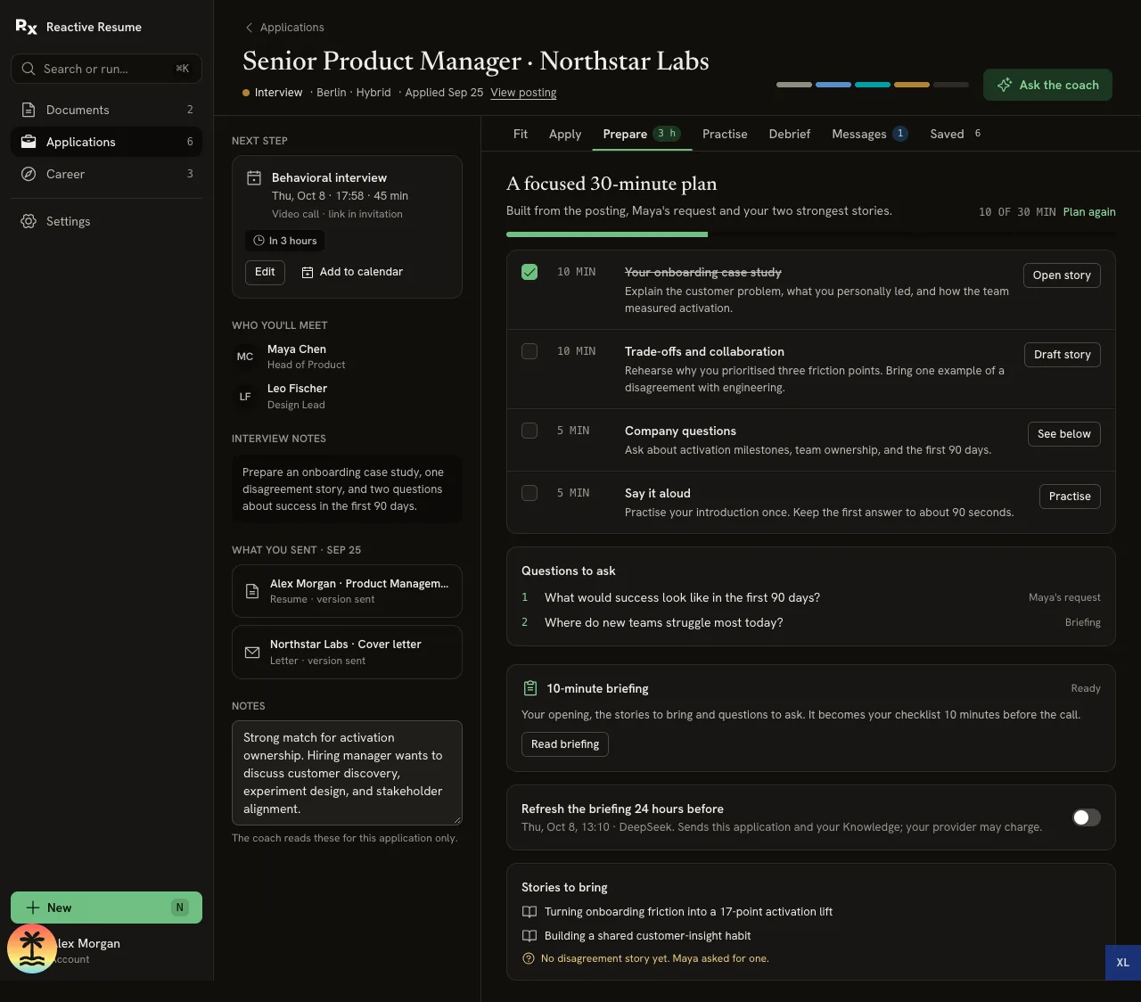Open the Debrief tab
The image size is (1141, 1002).
click(790, 134)
